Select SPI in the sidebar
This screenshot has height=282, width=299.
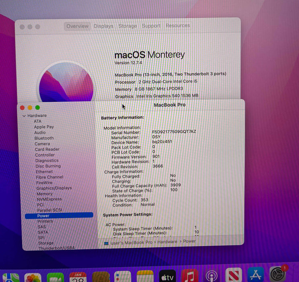click(41, 238)
